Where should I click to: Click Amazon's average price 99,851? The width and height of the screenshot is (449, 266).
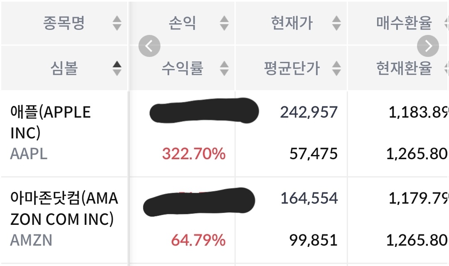(x=314, y=240)
